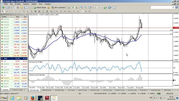Viewport: 179px width, 101px height.
Task: Enable chart shift from right edge
Action: pos(100,8)
